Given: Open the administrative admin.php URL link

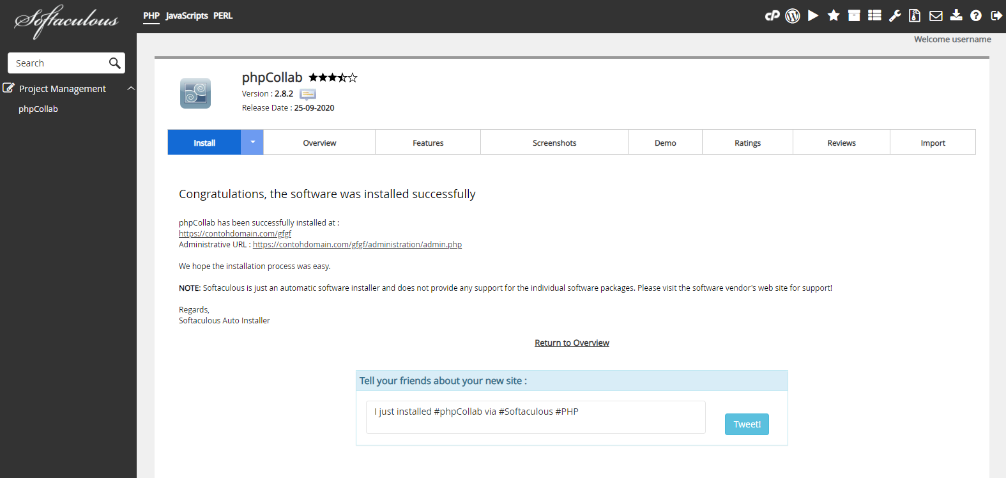Looking at the screenshot, I should click(357, 245).
